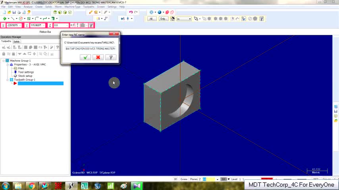
Task: Click the Planes status bar button
Action: coord(194,179)
